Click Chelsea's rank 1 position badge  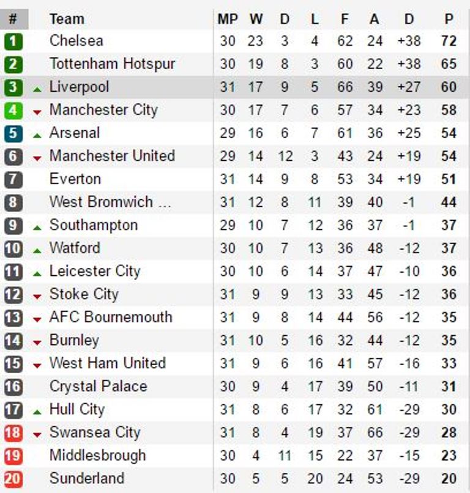point(13,42)
